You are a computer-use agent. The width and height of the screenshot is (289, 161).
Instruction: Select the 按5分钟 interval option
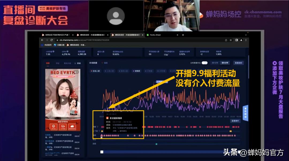click(x=225, y=63)
